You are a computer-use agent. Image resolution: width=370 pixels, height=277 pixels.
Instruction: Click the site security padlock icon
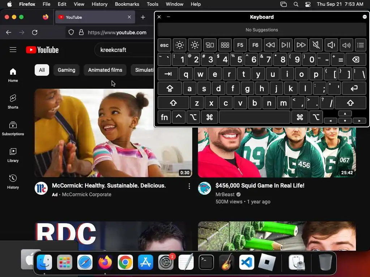(x=81, y=32)
